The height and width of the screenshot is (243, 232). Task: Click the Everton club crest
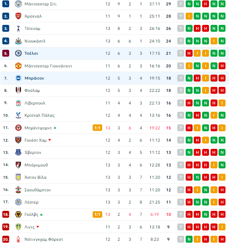pos(18,152)
